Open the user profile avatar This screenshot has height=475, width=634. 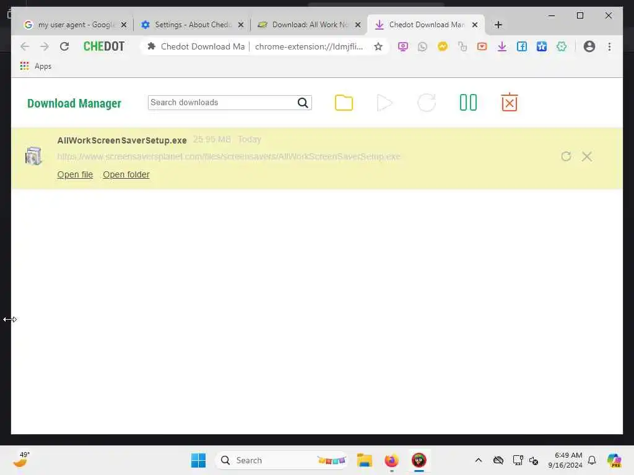(x=589, y=46)
